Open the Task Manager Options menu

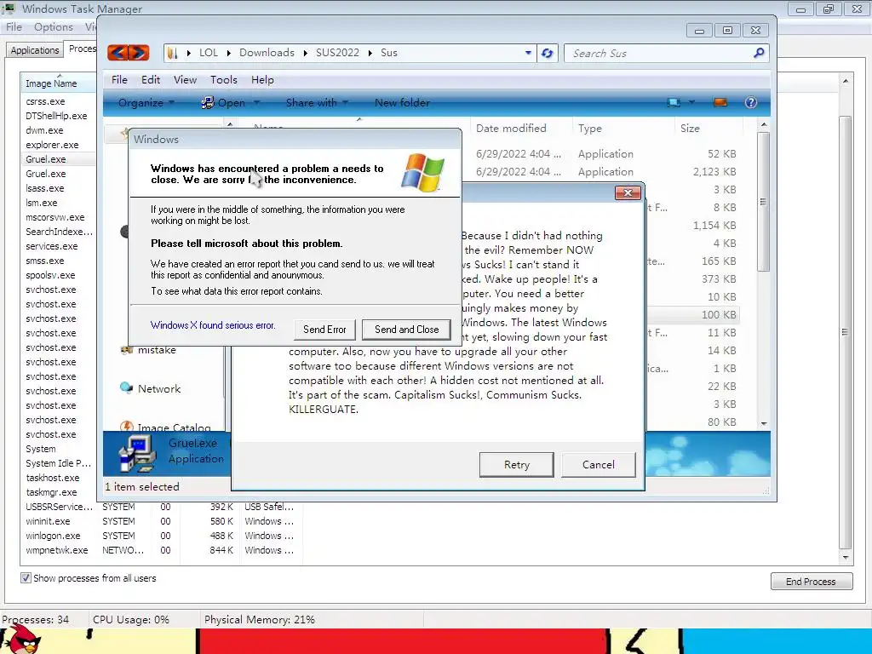(54, 26)
